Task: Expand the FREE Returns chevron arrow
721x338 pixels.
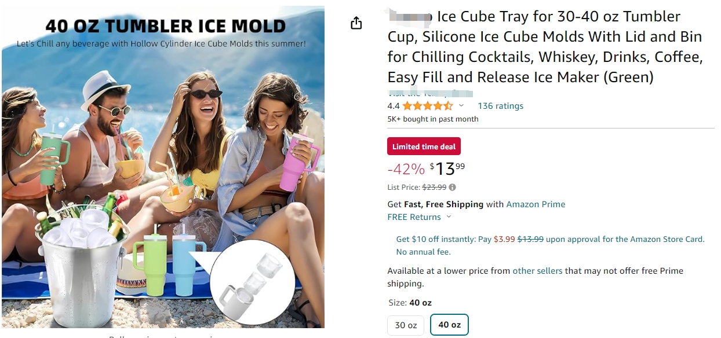Action: (448, 217)
